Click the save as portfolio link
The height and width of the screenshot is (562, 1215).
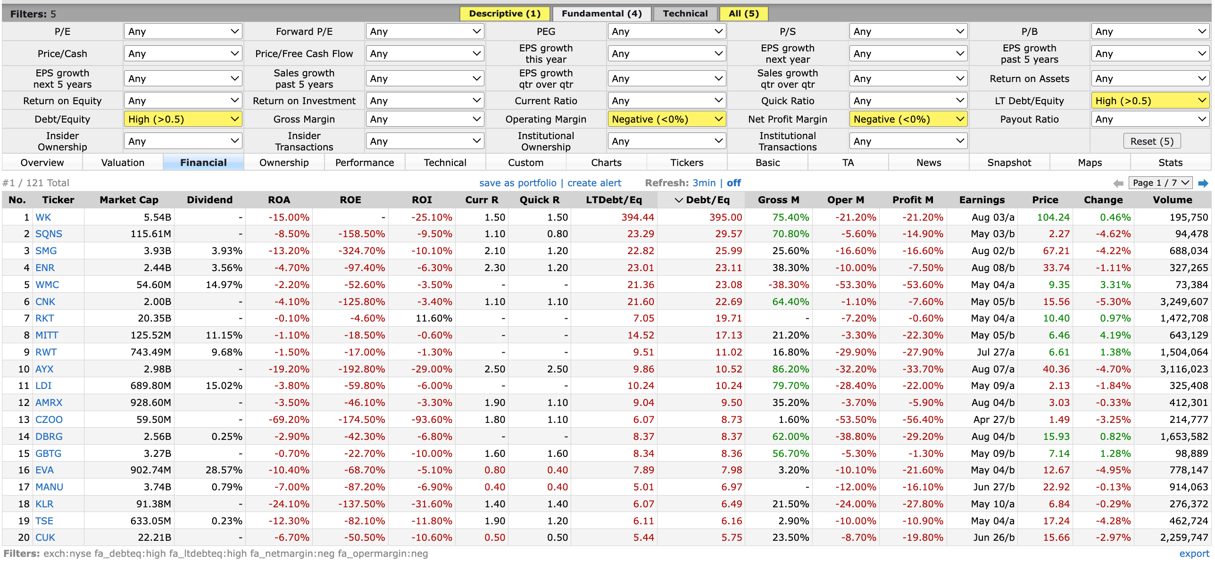click(x=517, y=183)
